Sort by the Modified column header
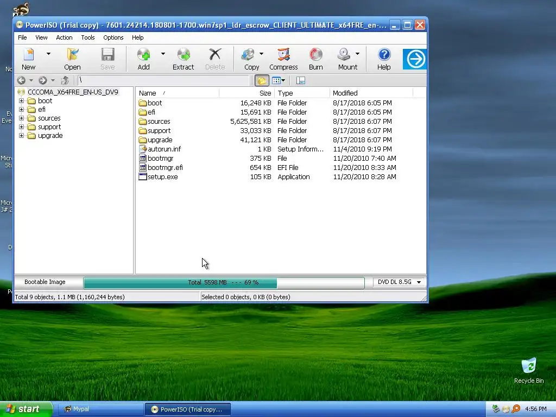The height and width of the screenshot is (417, 556). pos(371,93)
